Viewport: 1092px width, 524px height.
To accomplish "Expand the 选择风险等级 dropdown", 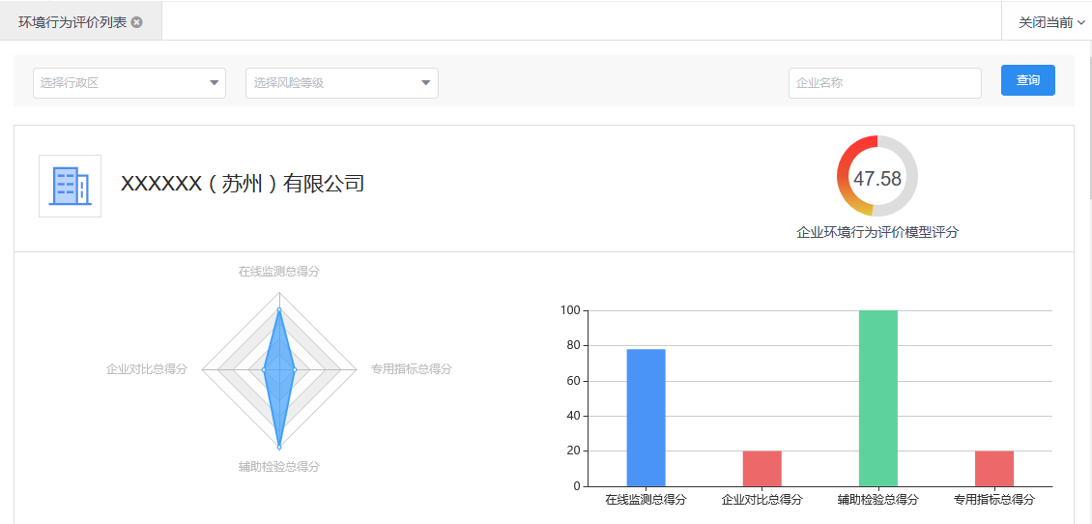I will pos(342,83).
